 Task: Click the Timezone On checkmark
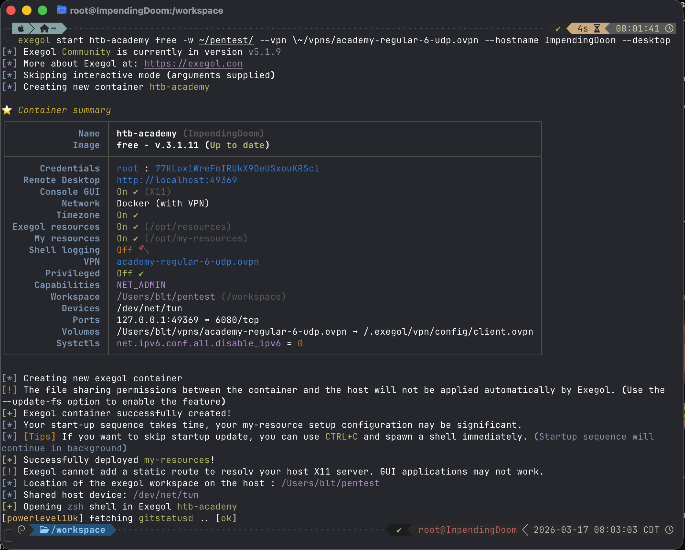click(136, 215)
